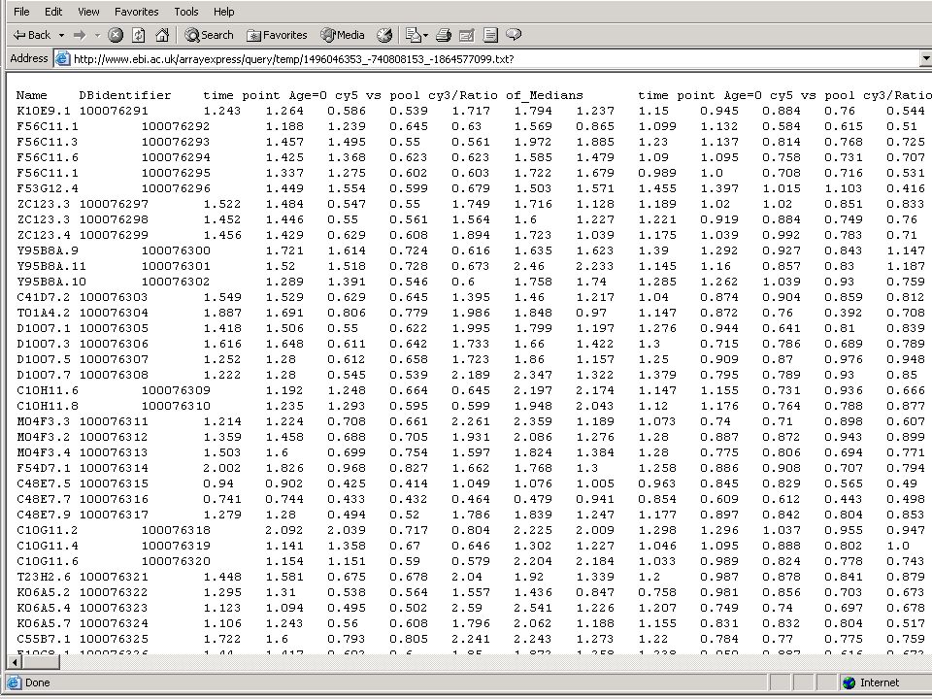Screen dimensions: 932x699
Task: Select identifier '100076291'
Action: pyautogui.click(x=114, y=111)
